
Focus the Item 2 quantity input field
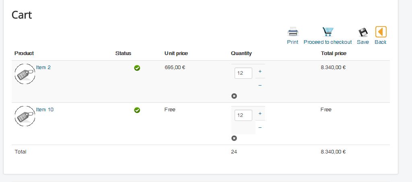(x=243, y=73)
